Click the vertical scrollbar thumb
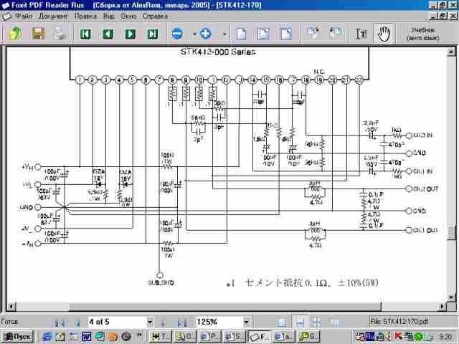 click(x=451, y=233)
